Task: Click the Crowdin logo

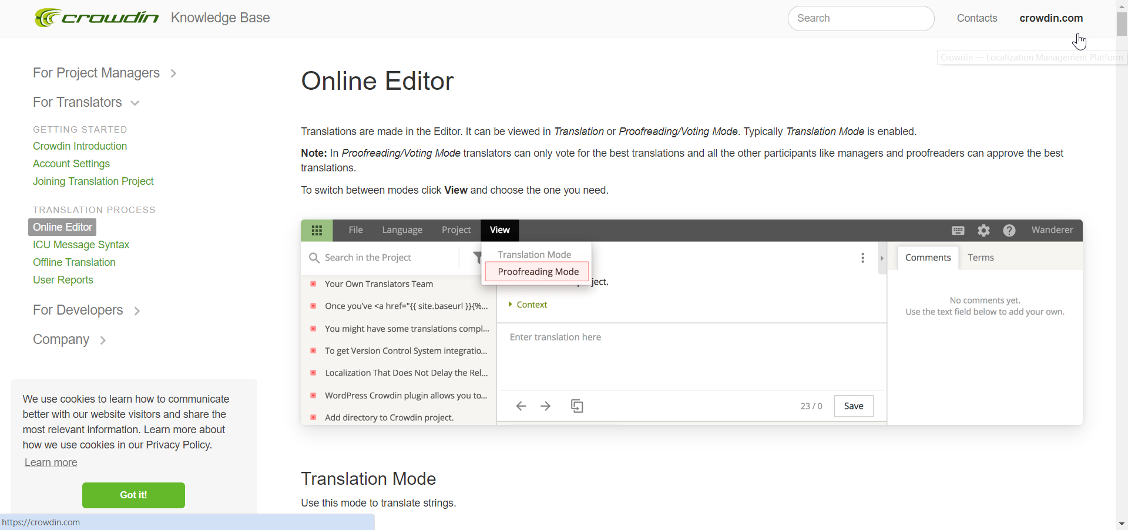Action: coord(96,18)
